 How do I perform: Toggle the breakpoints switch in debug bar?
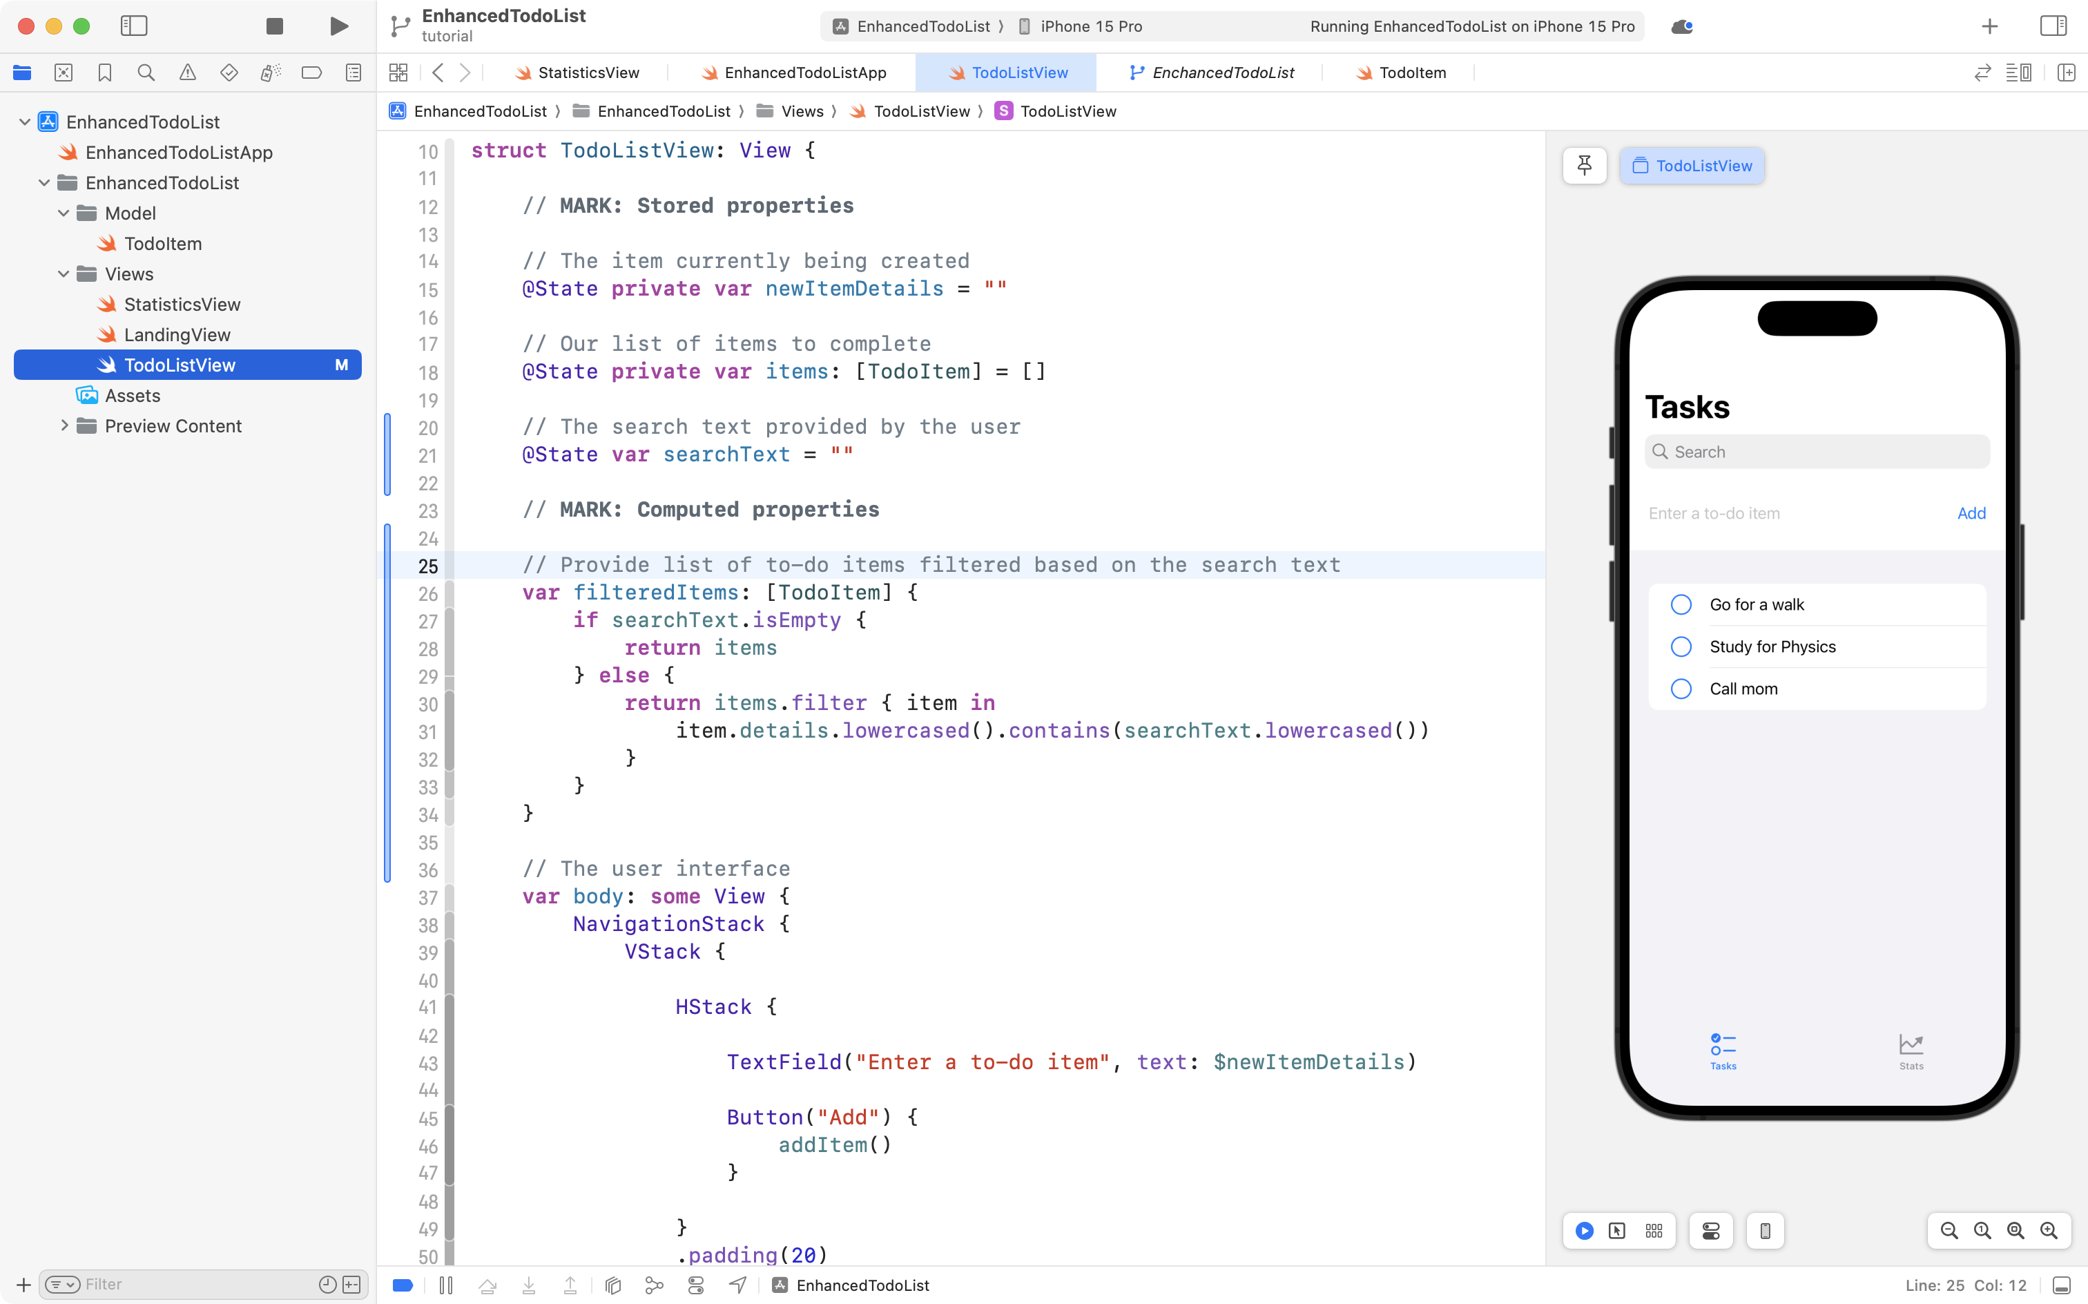pos(402,1285)
